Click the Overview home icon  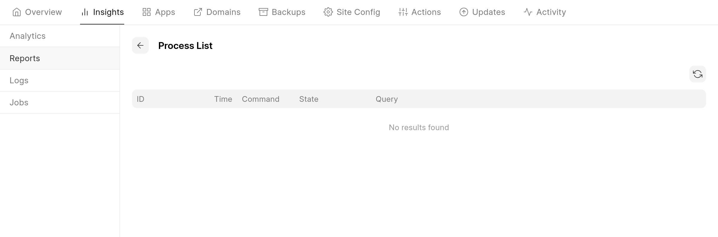(17, 12)
